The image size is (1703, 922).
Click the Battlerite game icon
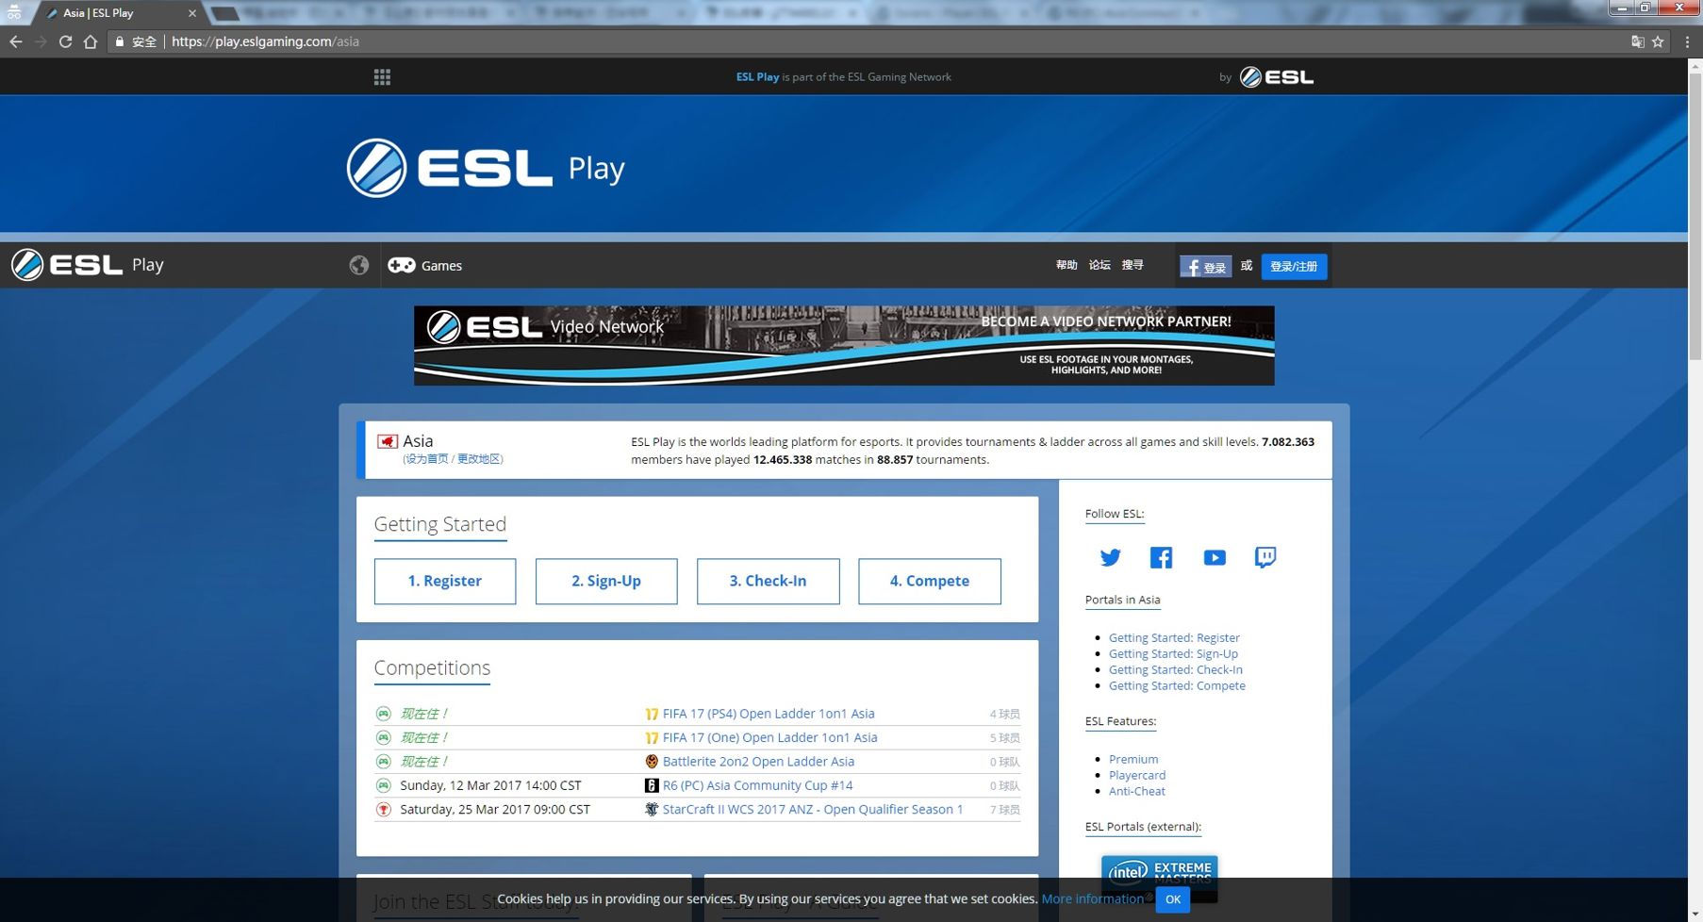(652, 762)
